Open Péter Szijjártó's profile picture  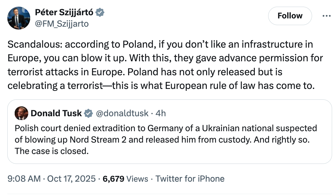coord(19,18)
